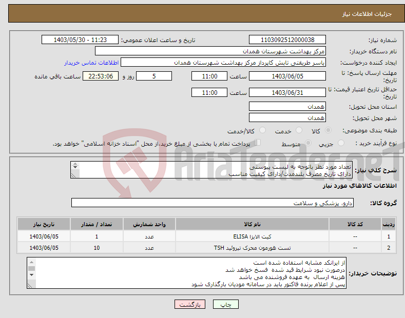
Task: Select the کالا/خدمت radio button
Action: pyautogui.click(x=262, y=130)
